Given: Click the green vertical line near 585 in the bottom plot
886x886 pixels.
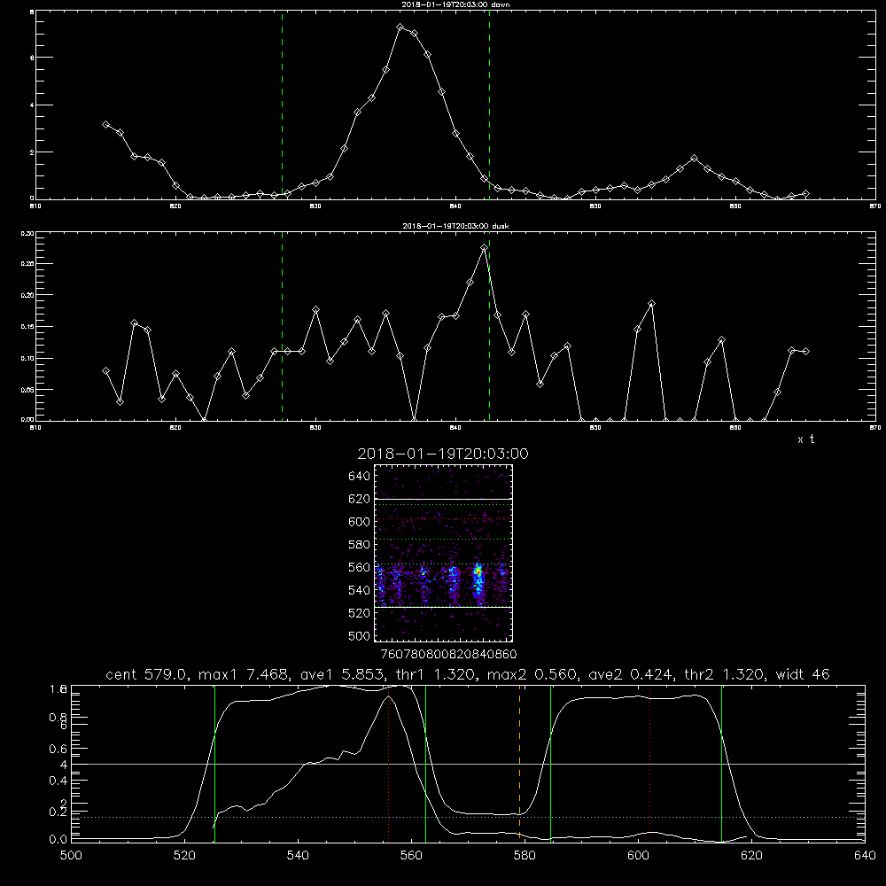Looking at the screenshot, I should click(550, 763).
